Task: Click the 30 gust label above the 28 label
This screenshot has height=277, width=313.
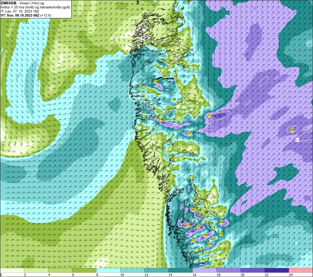Action: pyautogui.click(x=205, y=235)
